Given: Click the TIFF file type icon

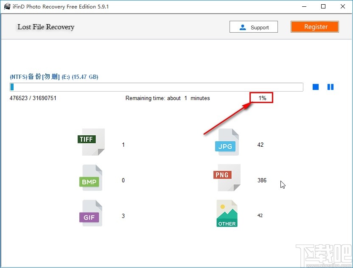Looking at the screenshot, I should coord(91,142).
